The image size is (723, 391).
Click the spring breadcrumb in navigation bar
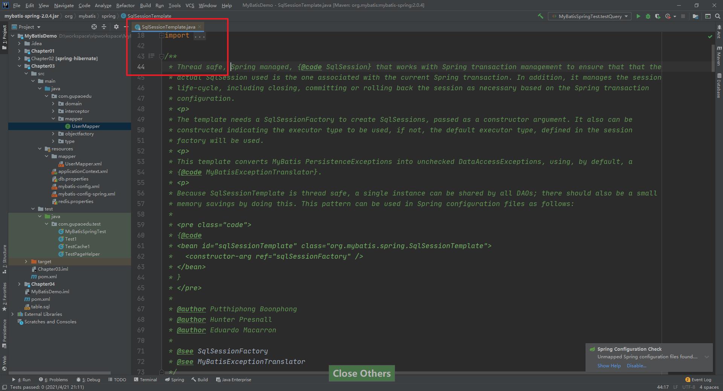tap(108, 16)
